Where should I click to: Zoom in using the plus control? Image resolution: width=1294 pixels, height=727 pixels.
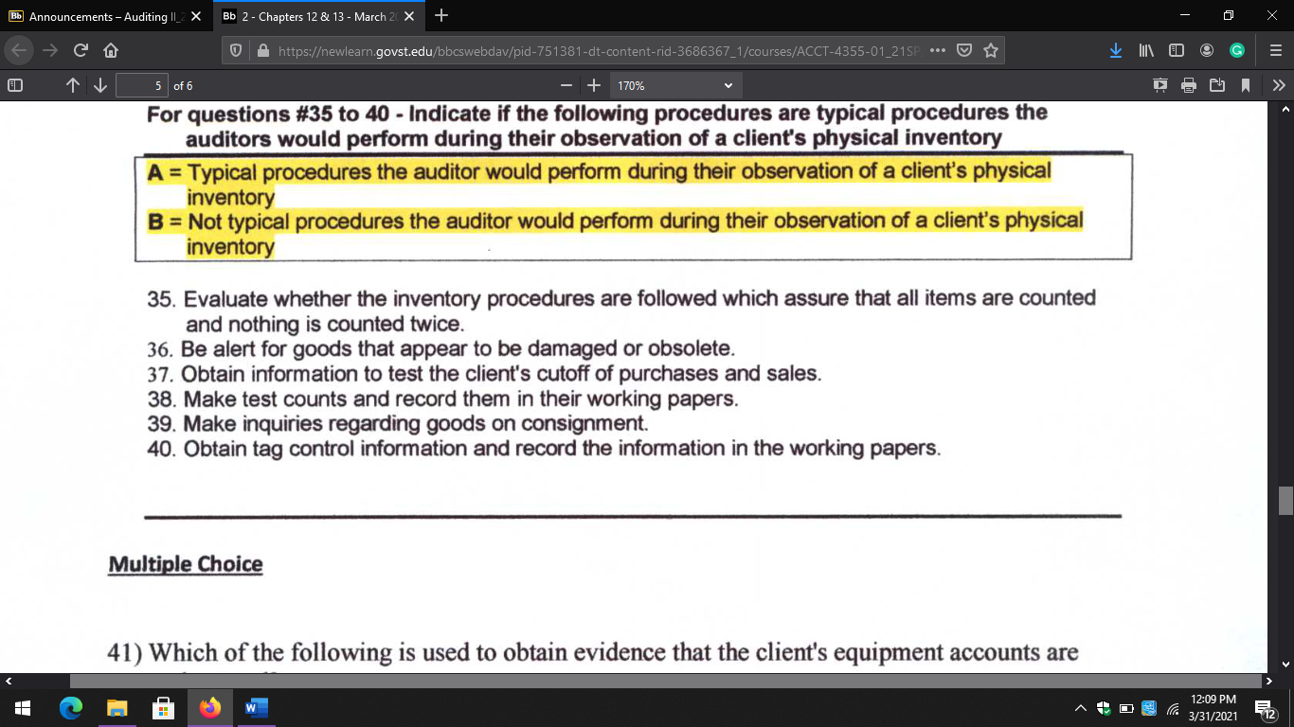[x=593, y=85]
